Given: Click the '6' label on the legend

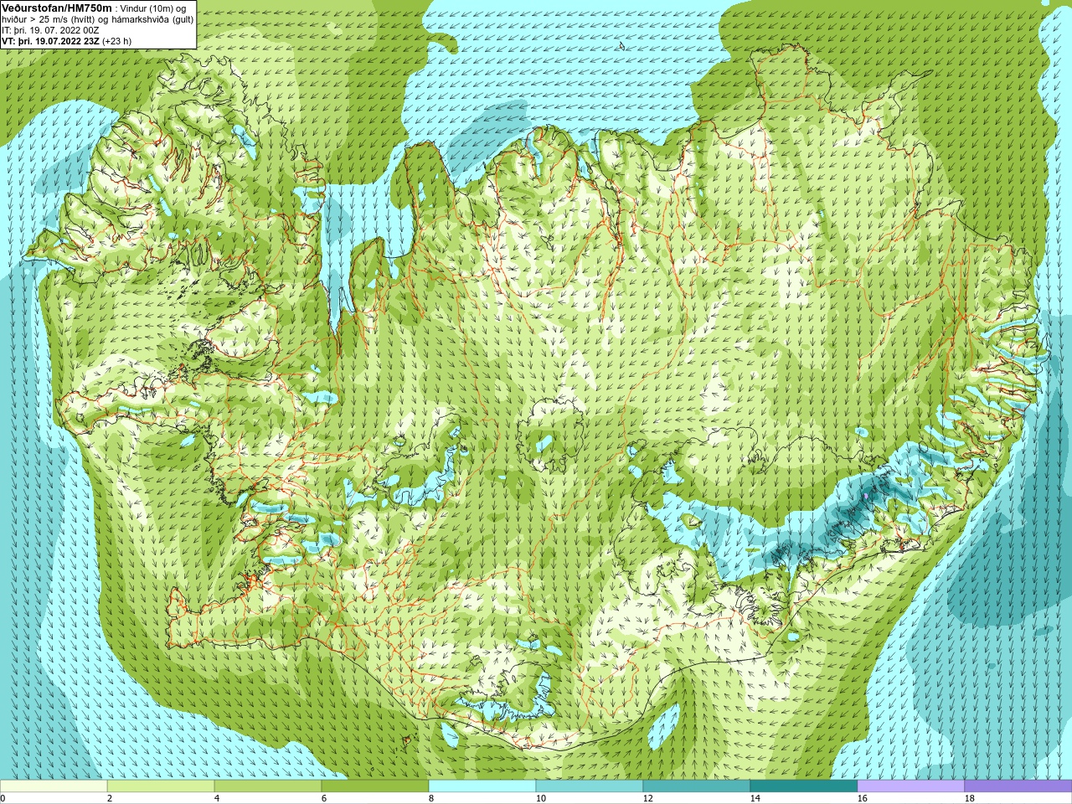Looking at the screenshot, I should (x=322, y=799).
